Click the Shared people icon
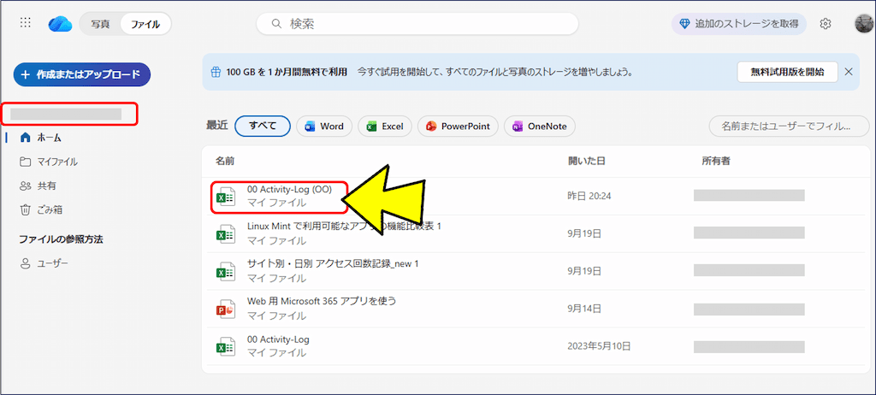 [x=25, y=186]
